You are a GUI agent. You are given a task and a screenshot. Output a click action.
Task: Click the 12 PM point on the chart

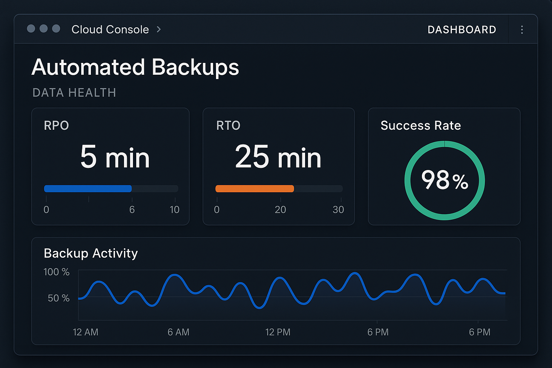(x=278, y=332)
